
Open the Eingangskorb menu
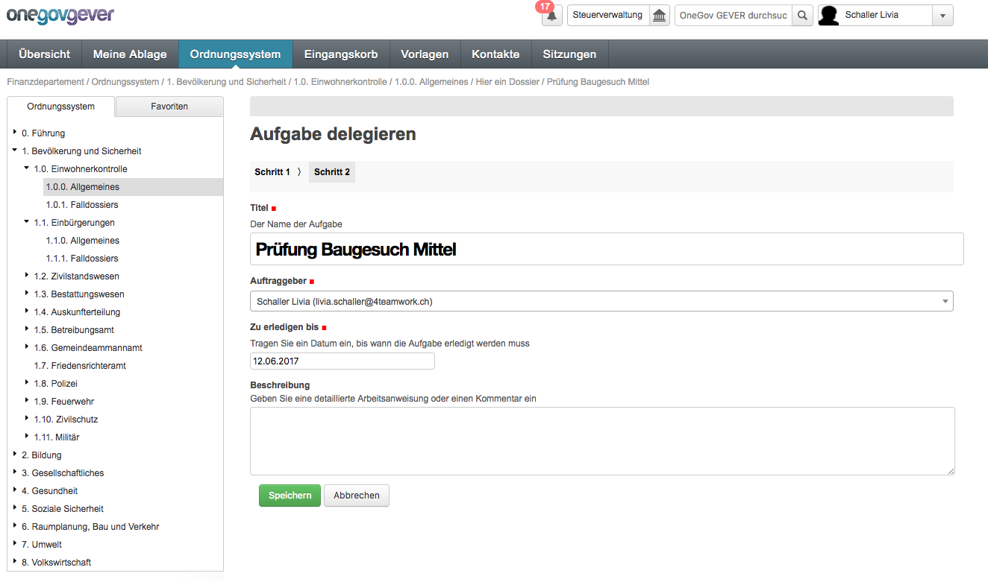[341, 54]
